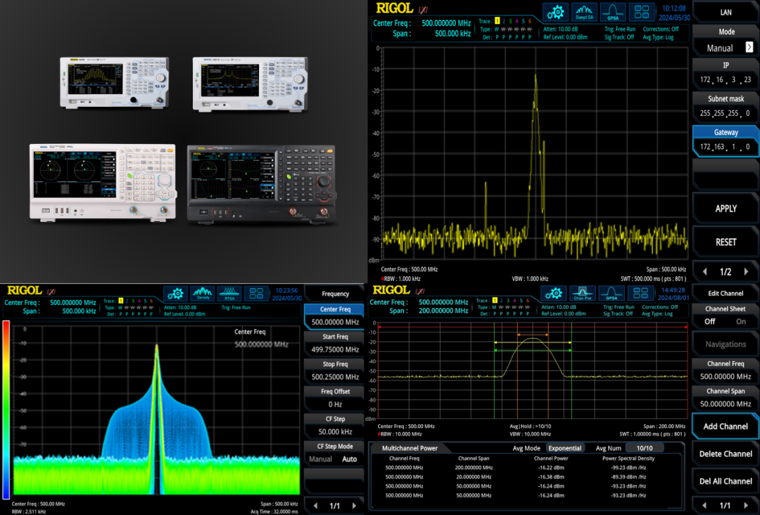The width and height of the screenshot is (760, 515).
Task: Toggle Channel Sheet Off/On switch
Action: click(x=726, y=321)
